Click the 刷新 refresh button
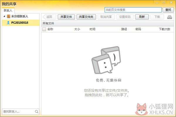Screen dimensions: 176x117 click(x=142, y=17)
